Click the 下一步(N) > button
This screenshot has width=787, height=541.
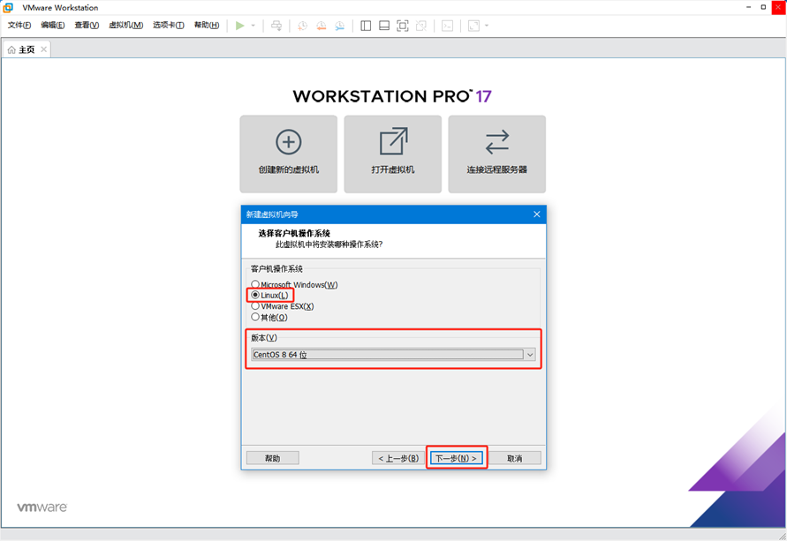pos(457,458)
